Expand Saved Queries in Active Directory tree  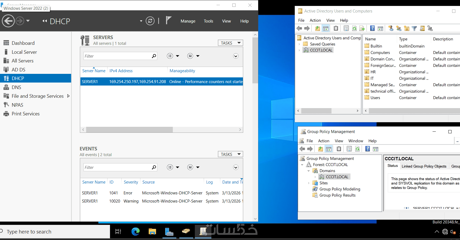click(x=299, y=44)
